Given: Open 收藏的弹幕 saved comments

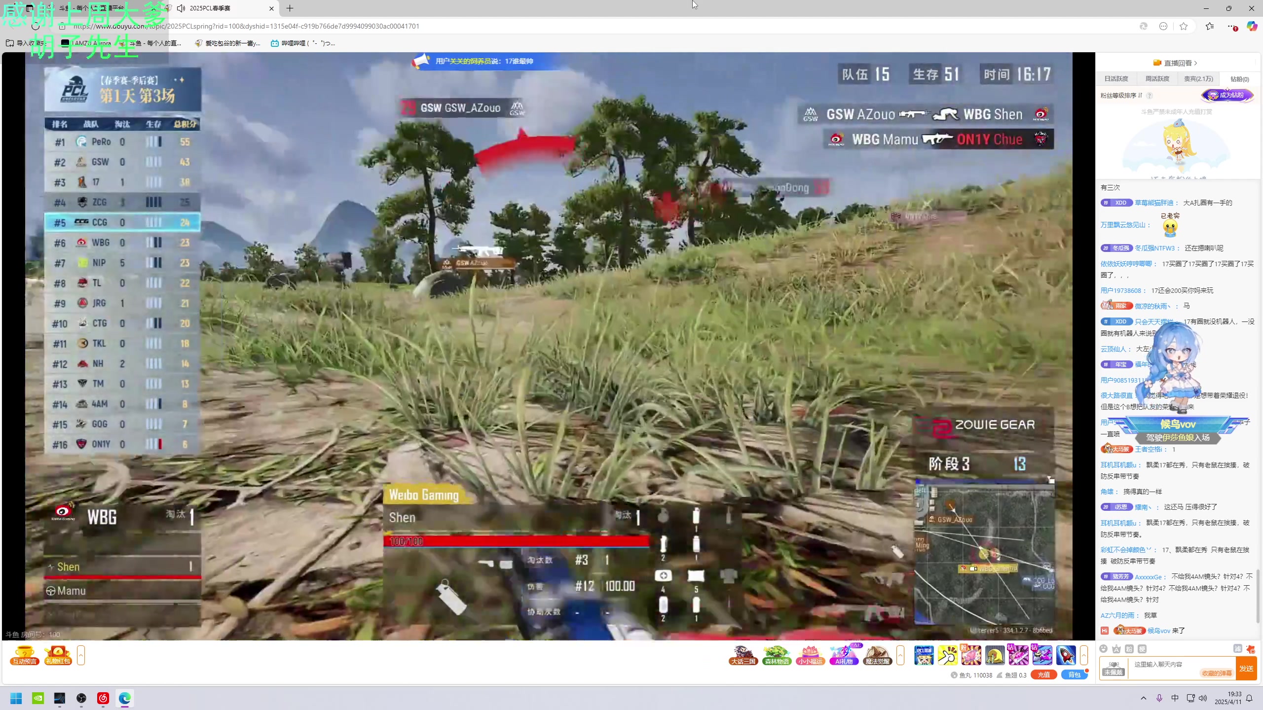Looking at the screenshot, I should pyautogui.click(x=1217, y=673).
